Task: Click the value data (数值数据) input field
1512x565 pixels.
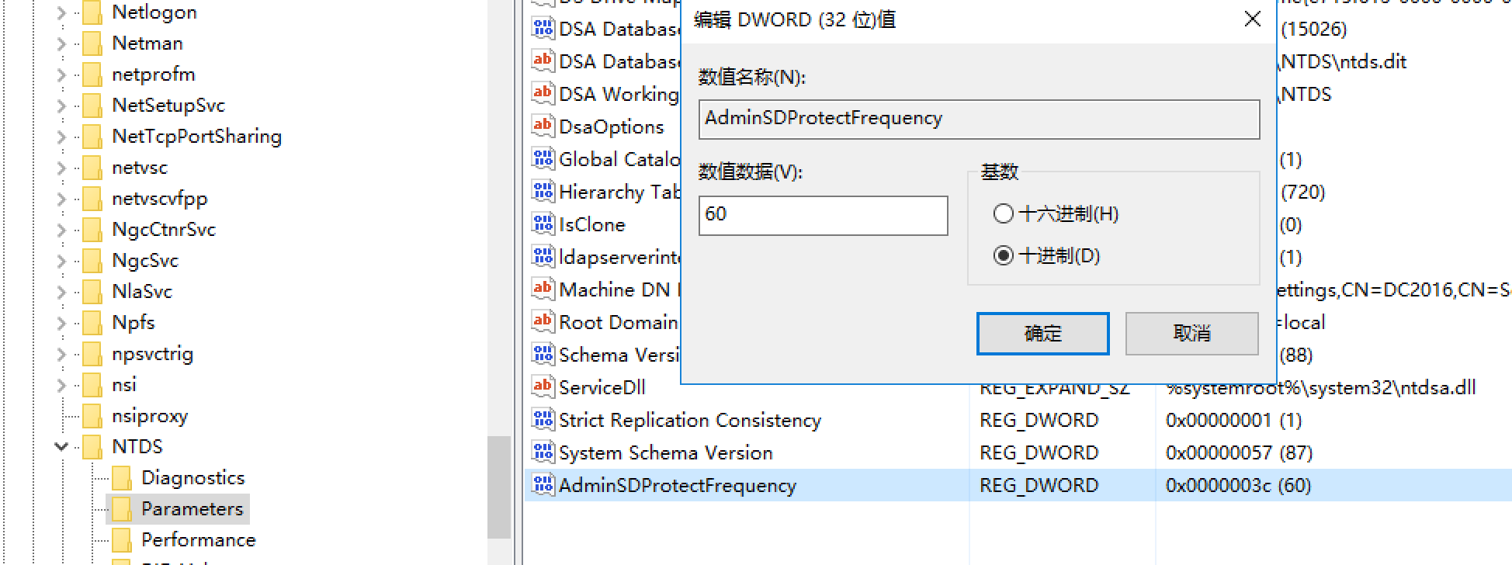Action: [x=823, y=215]
